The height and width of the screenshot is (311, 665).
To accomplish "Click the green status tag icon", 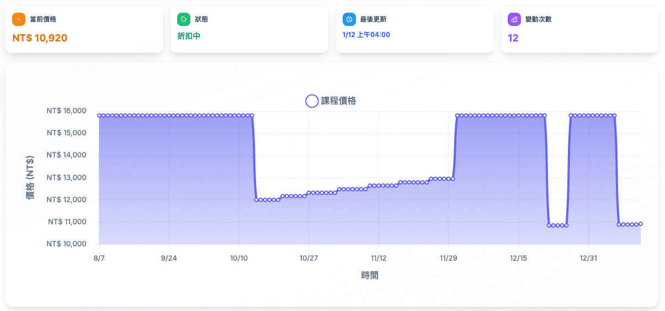I will pos(184,19).
